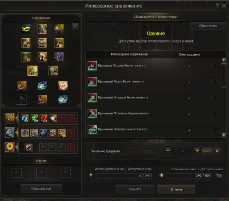This screenshot has height=201, width=229.
Task: Increase item enhancement with the plus button
Action: click(197, 151)
